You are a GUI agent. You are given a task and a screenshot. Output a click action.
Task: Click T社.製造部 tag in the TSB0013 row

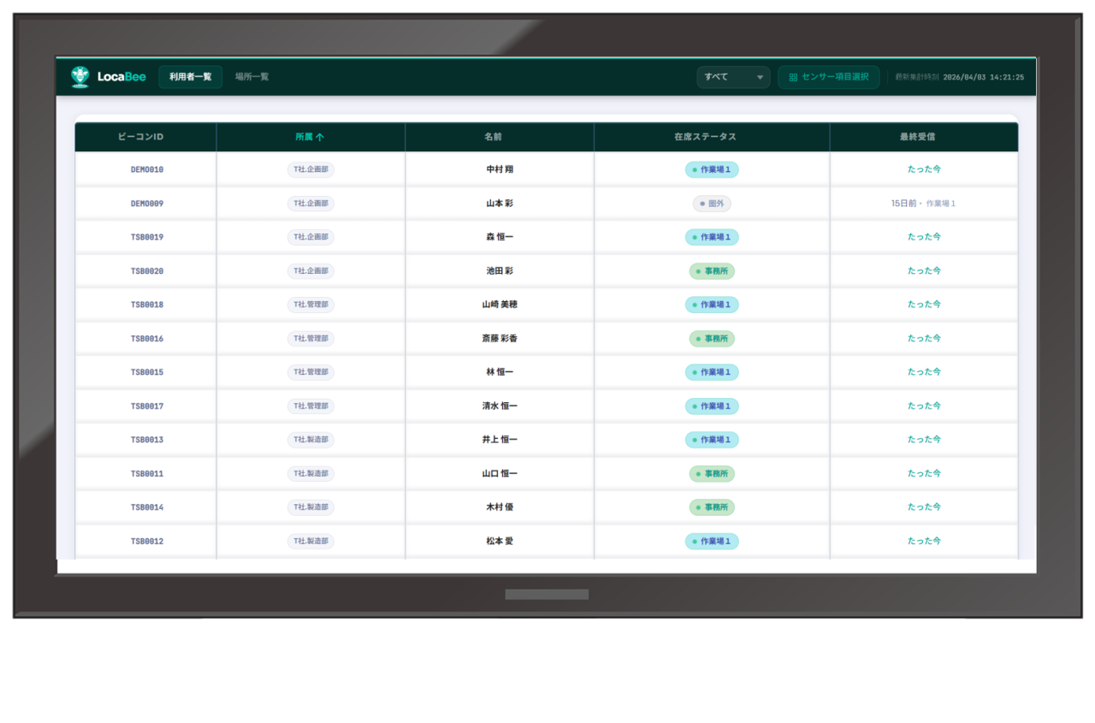point(311,440)
